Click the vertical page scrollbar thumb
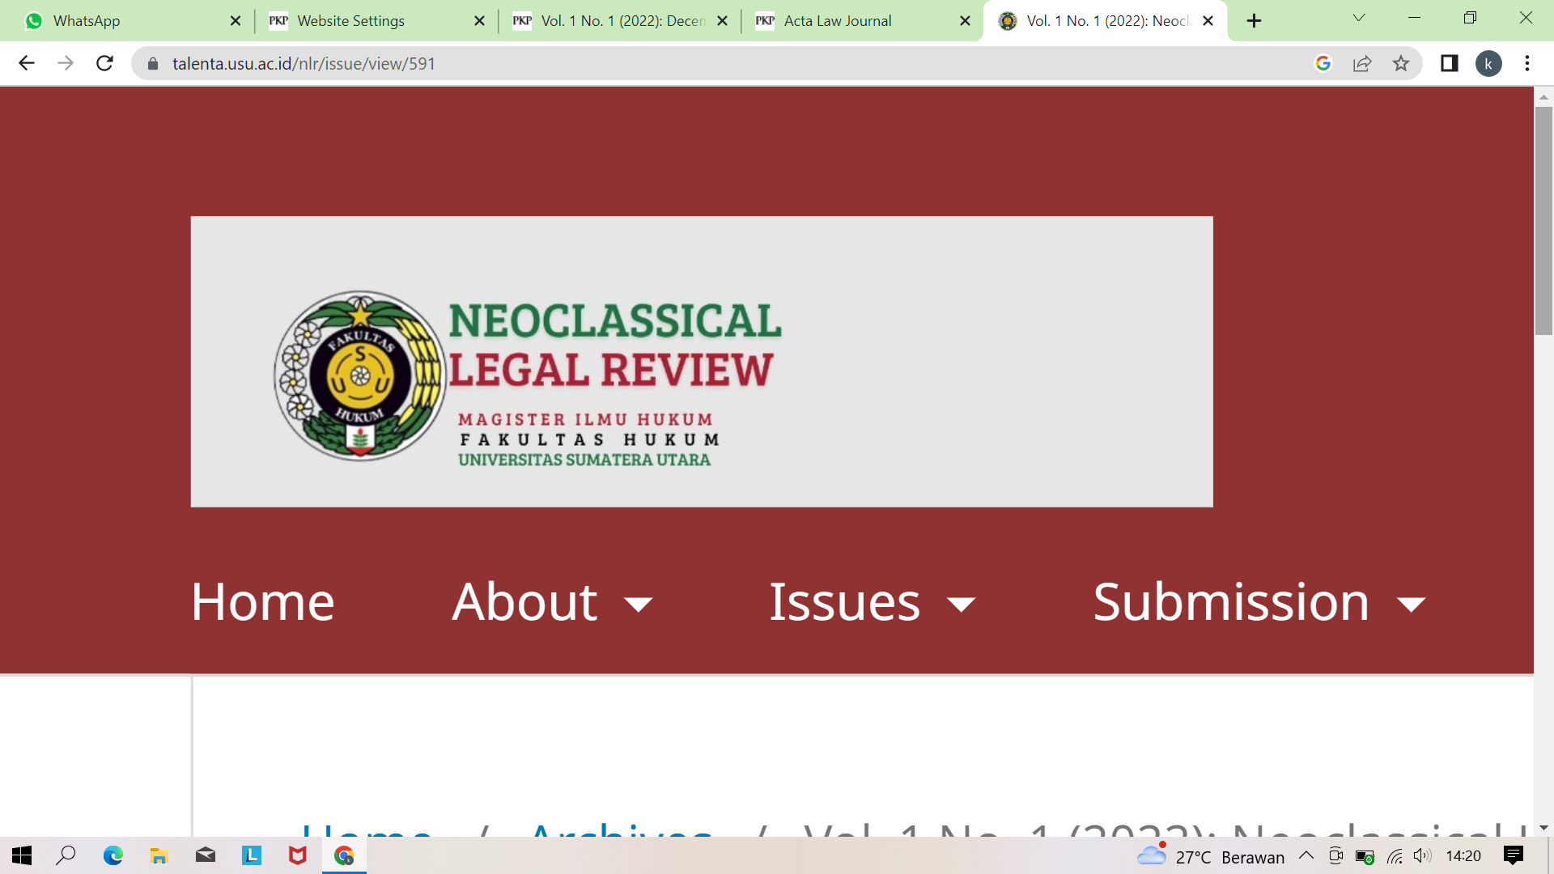This screenshot has width=1554, height=874. point(1543,220)
